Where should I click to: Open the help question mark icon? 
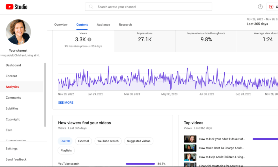(260, 7)
